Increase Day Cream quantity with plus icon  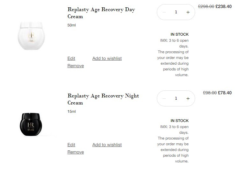[x=188, y=12]
